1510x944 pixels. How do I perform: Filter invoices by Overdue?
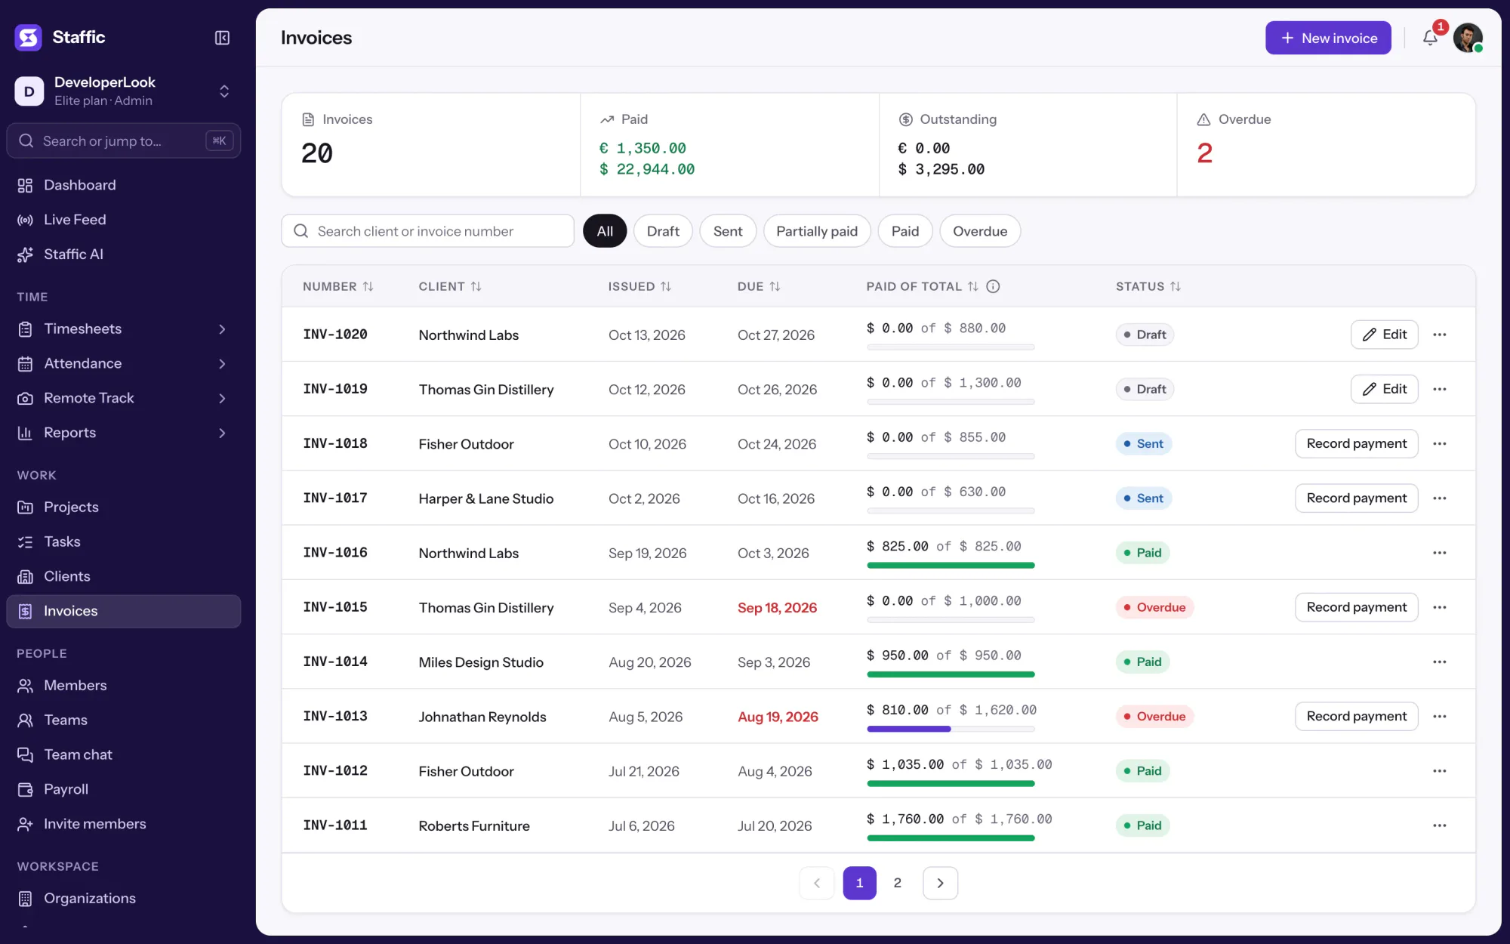point(980,231)
